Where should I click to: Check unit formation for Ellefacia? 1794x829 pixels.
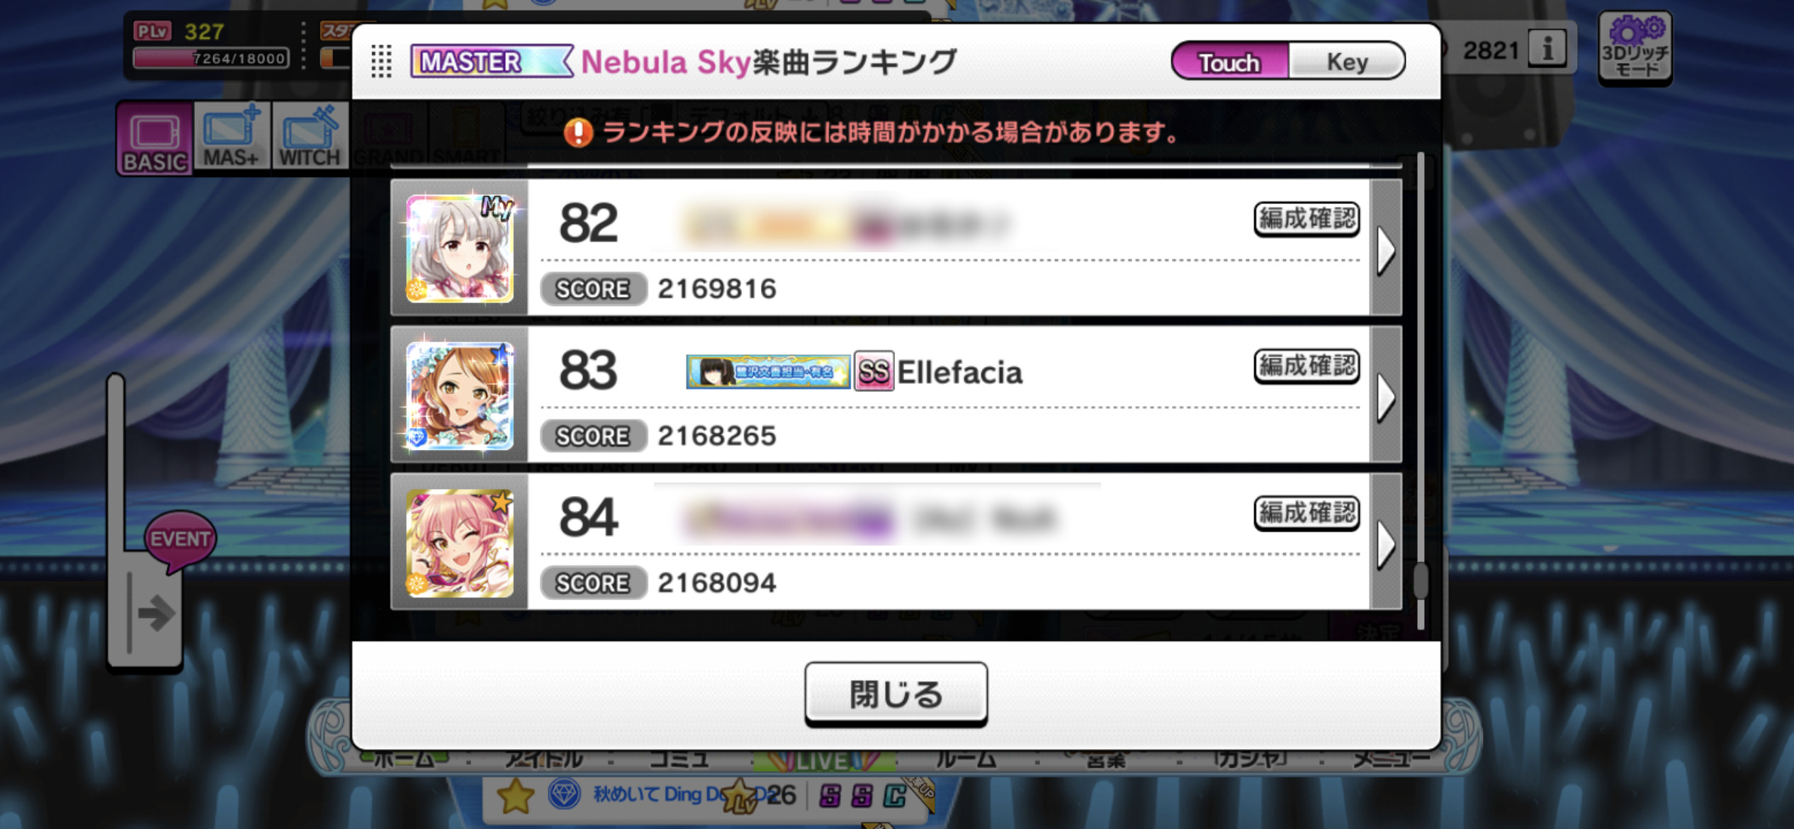pos(1307,366)
